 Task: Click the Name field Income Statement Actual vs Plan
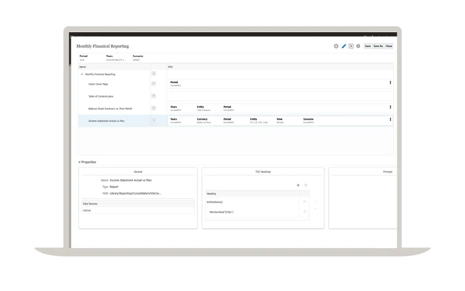click(130, 180)
